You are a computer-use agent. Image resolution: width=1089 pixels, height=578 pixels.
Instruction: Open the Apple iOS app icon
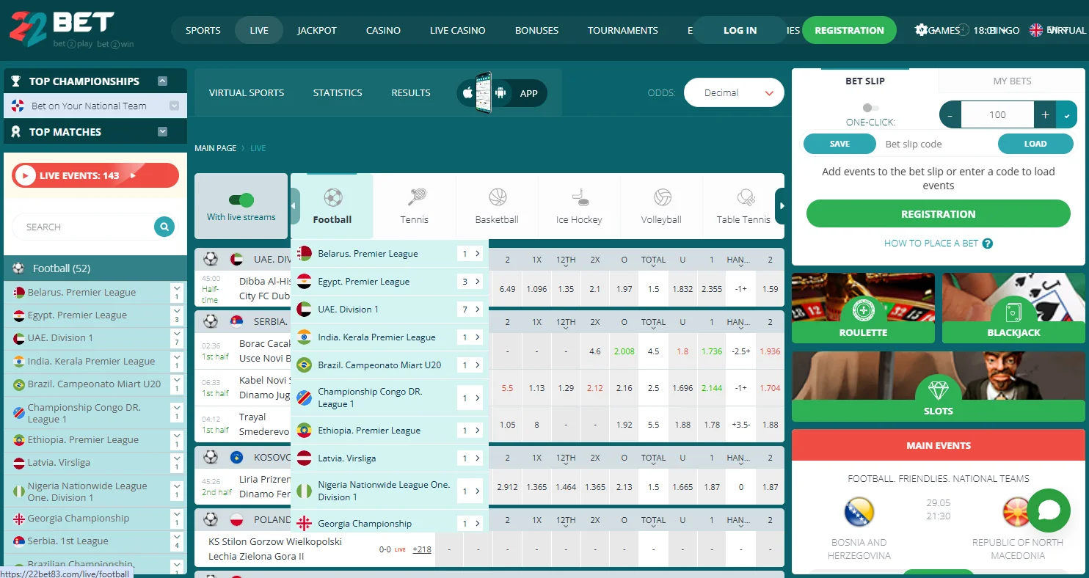point(467,93)
